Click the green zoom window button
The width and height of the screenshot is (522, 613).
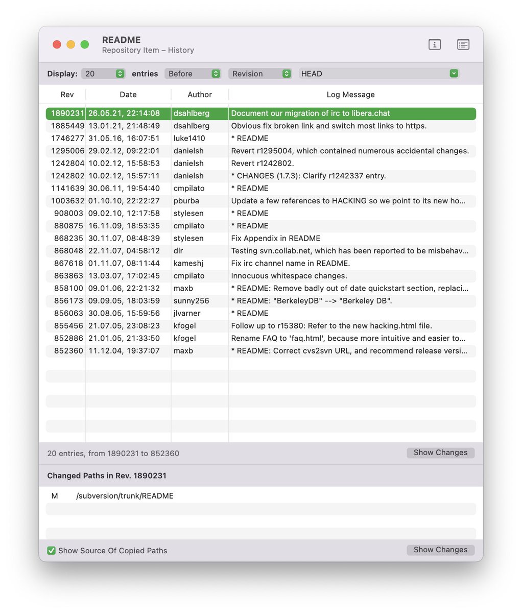click(x=85, y=44)
